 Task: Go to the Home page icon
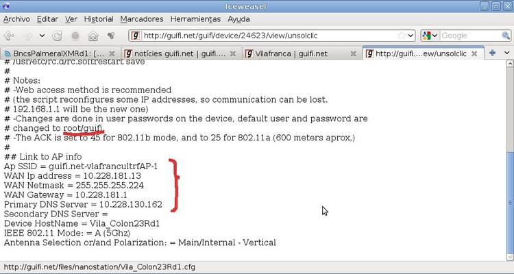(93, 36)
